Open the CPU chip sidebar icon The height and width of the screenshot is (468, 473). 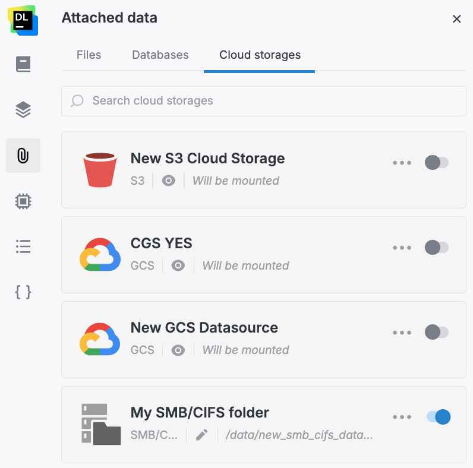click(x=23, y=201)
